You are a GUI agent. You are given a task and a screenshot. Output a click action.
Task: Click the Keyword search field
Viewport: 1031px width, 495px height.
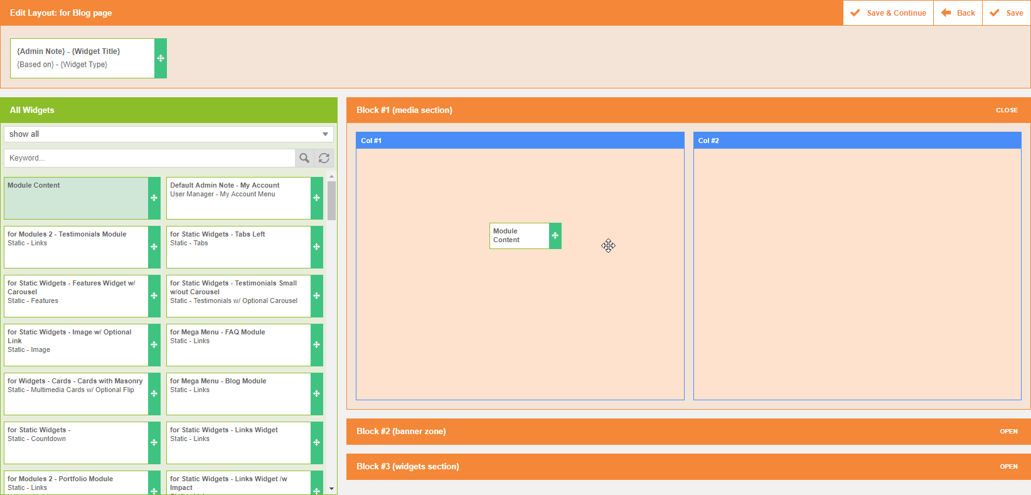pos(149,158)
